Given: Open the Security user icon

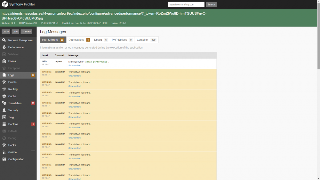Looking at the screenshot, I should pyautogui.click(x=4, y=110).
